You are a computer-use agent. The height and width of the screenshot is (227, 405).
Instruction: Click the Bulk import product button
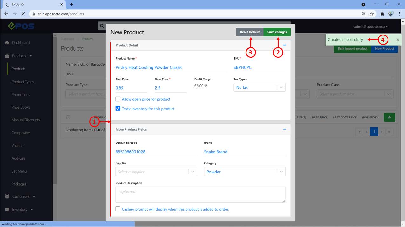click(x=352, y=49)
